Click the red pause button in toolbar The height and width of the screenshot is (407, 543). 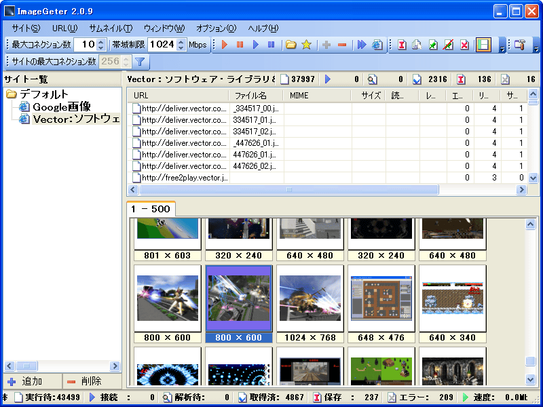point(240,45)
